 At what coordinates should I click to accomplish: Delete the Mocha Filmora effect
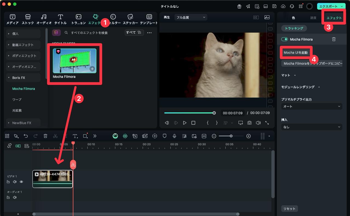click(x=334, y=39)
